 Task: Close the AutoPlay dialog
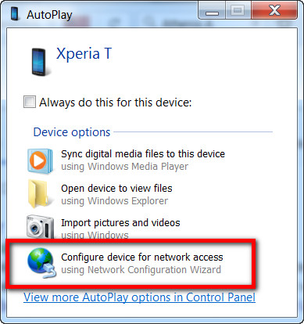click(274, 11)
